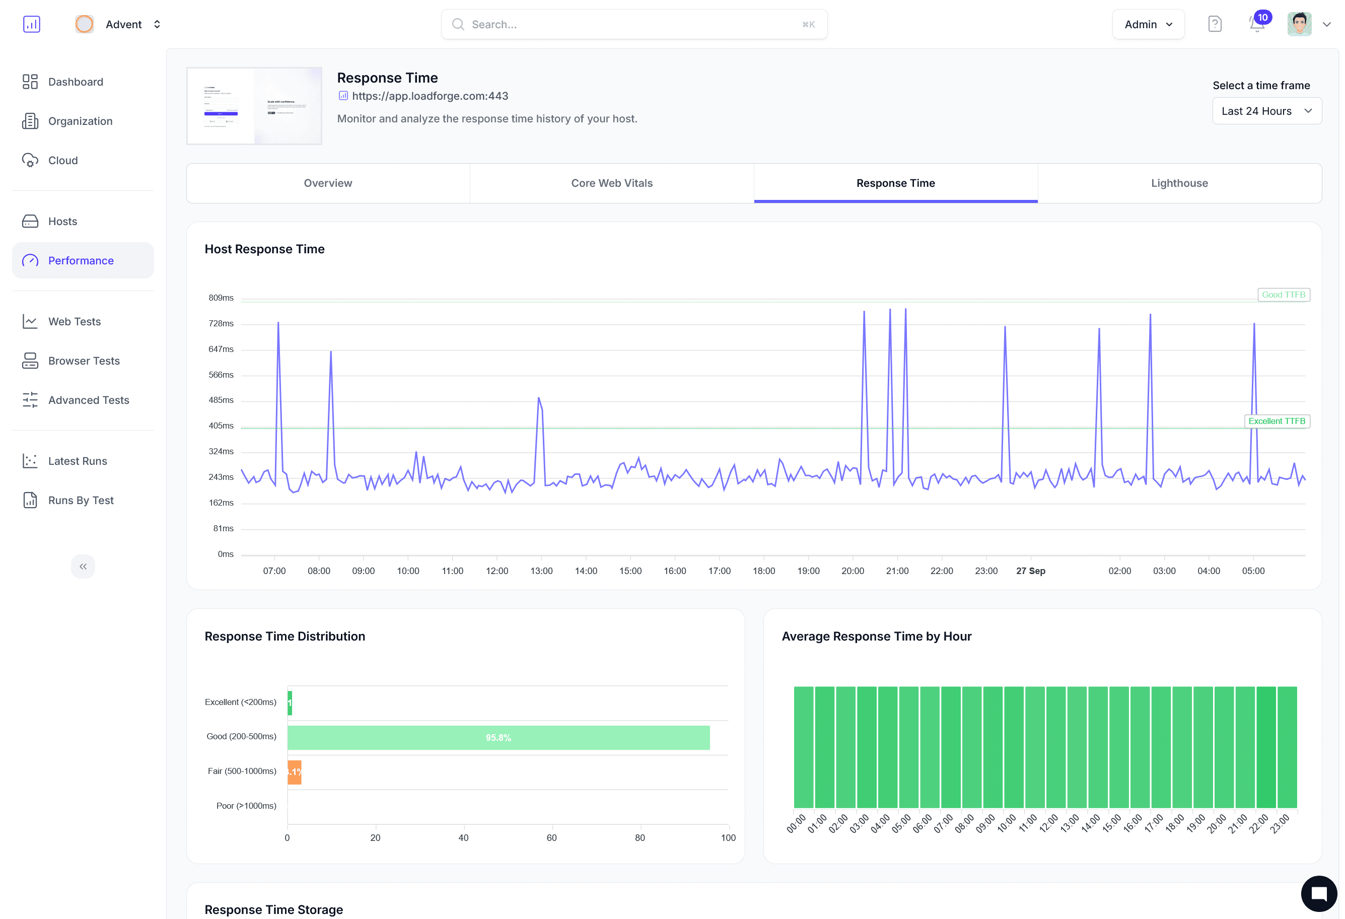Follow the app.loadforge.com:443 link
Screen dimensions: 1345x919
coord(430,96)
